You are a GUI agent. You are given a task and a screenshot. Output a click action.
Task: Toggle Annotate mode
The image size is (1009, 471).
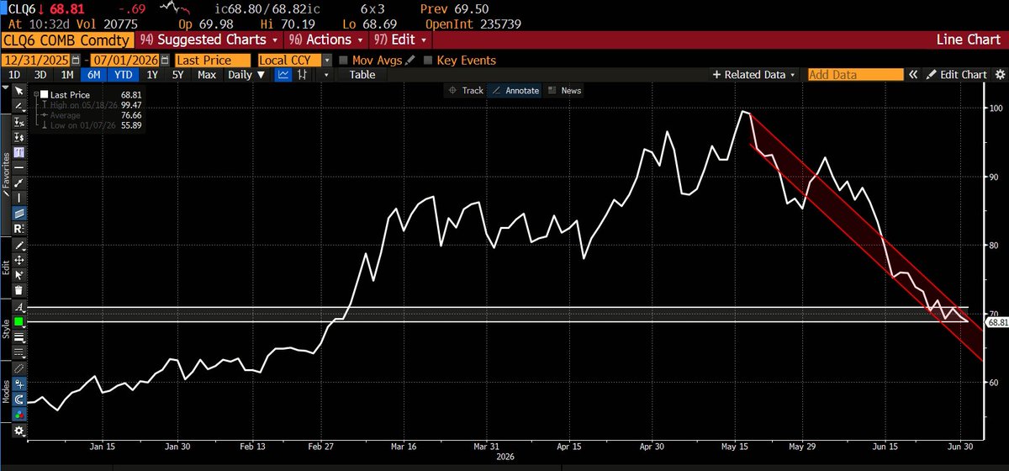[514, 90]
